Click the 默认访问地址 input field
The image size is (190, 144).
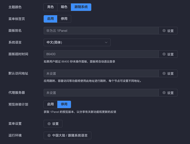pyautogui.click(x=101, y=73)
